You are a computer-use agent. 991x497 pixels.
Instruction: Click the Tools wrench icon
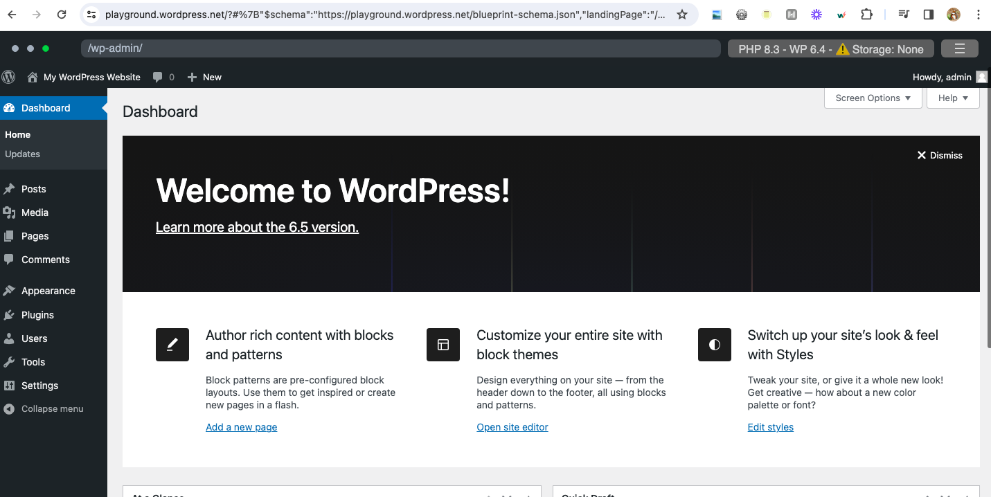[x=9, y=362]
